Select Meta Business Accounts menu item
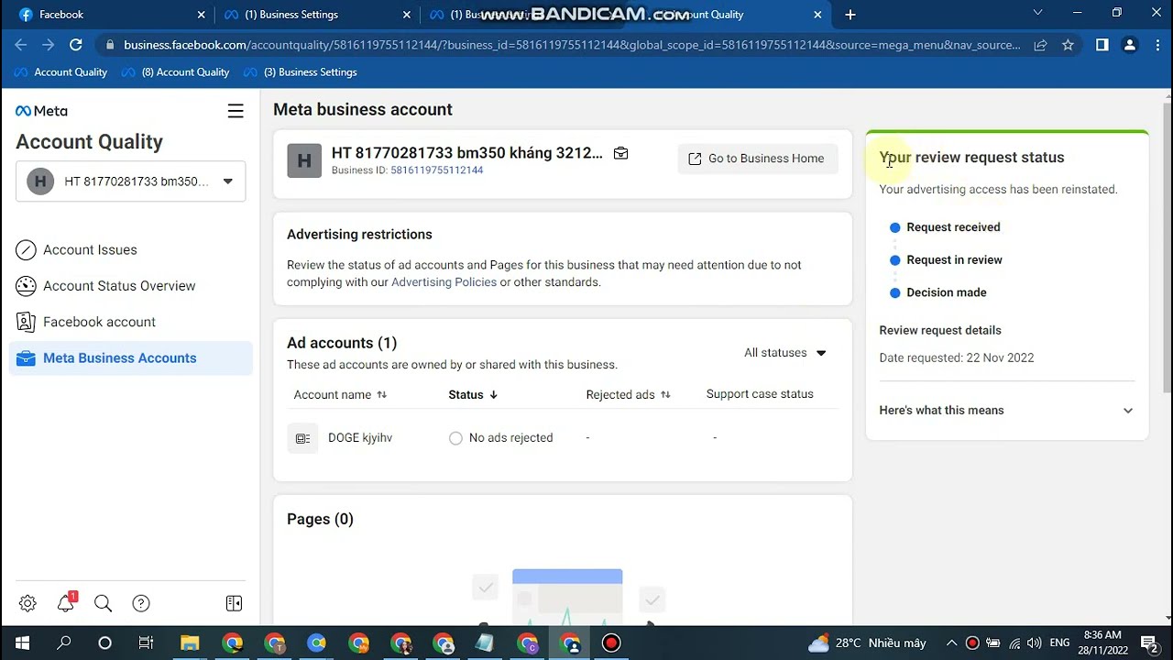The height and width of the screenshot is (660, 1173). [x=130, y=358]
